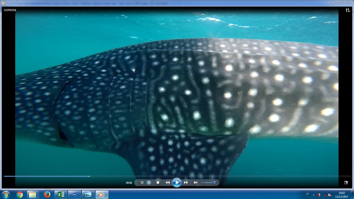This screenshot has width=354, height=199.
Task: Open Firefox from taskbar
Action: coord(47,195)
